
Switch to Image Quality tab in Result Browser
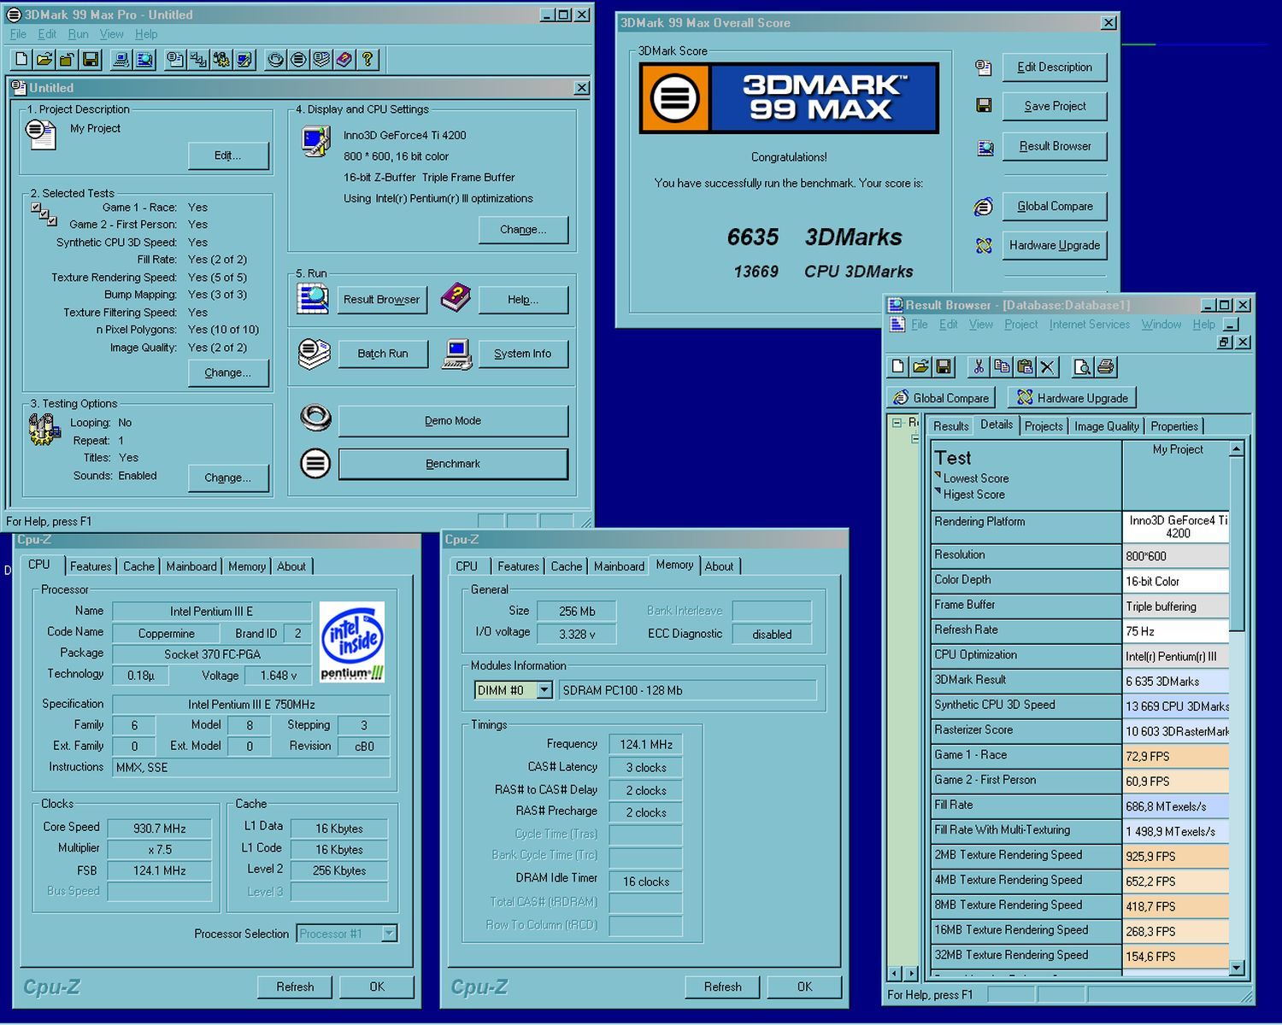point(1106,426)
